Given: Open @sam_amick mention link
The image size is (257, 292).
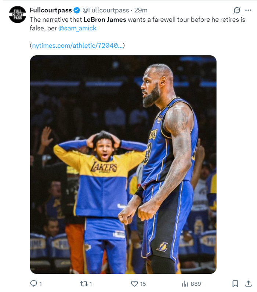Looking at the screenshot, I should click(x=77, y=28).
